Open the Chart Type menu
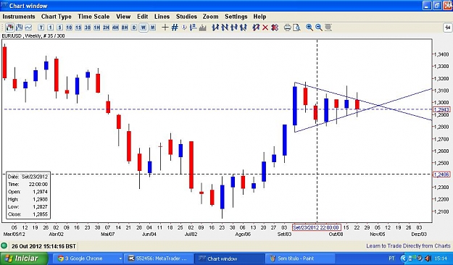453x265 pixels. pyautogui.click(x=57, y=17)
